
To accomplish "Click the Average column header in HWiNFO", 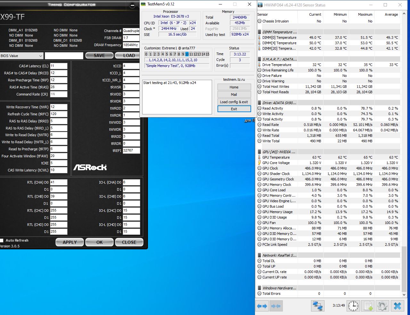I will click(x=391, y=14).
